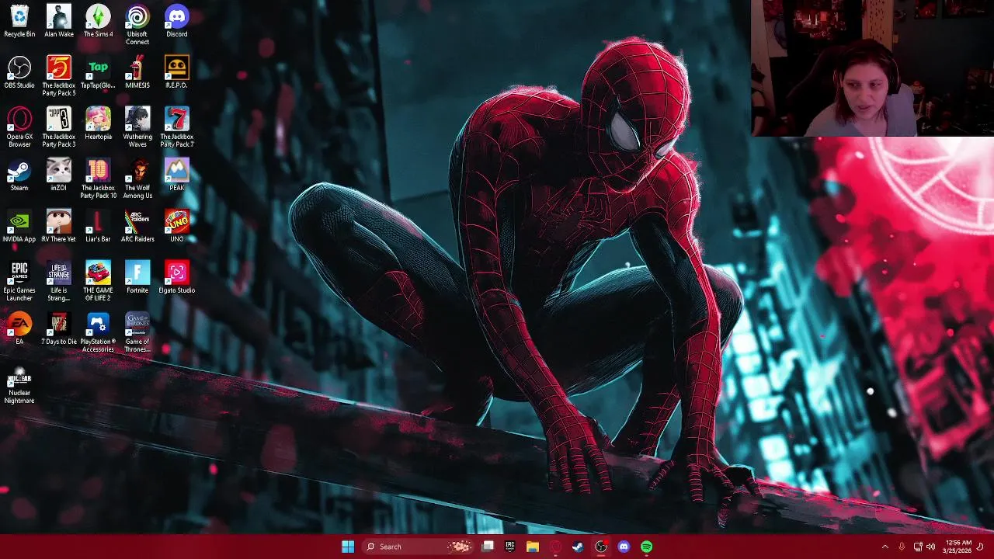Select the PlayStation Accessories desktop icon
Viewport: 994px width, 559px height.
point(98,332)
